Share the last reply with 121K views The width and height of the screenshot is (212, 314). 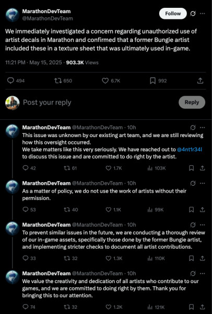(x=202, y=307)
